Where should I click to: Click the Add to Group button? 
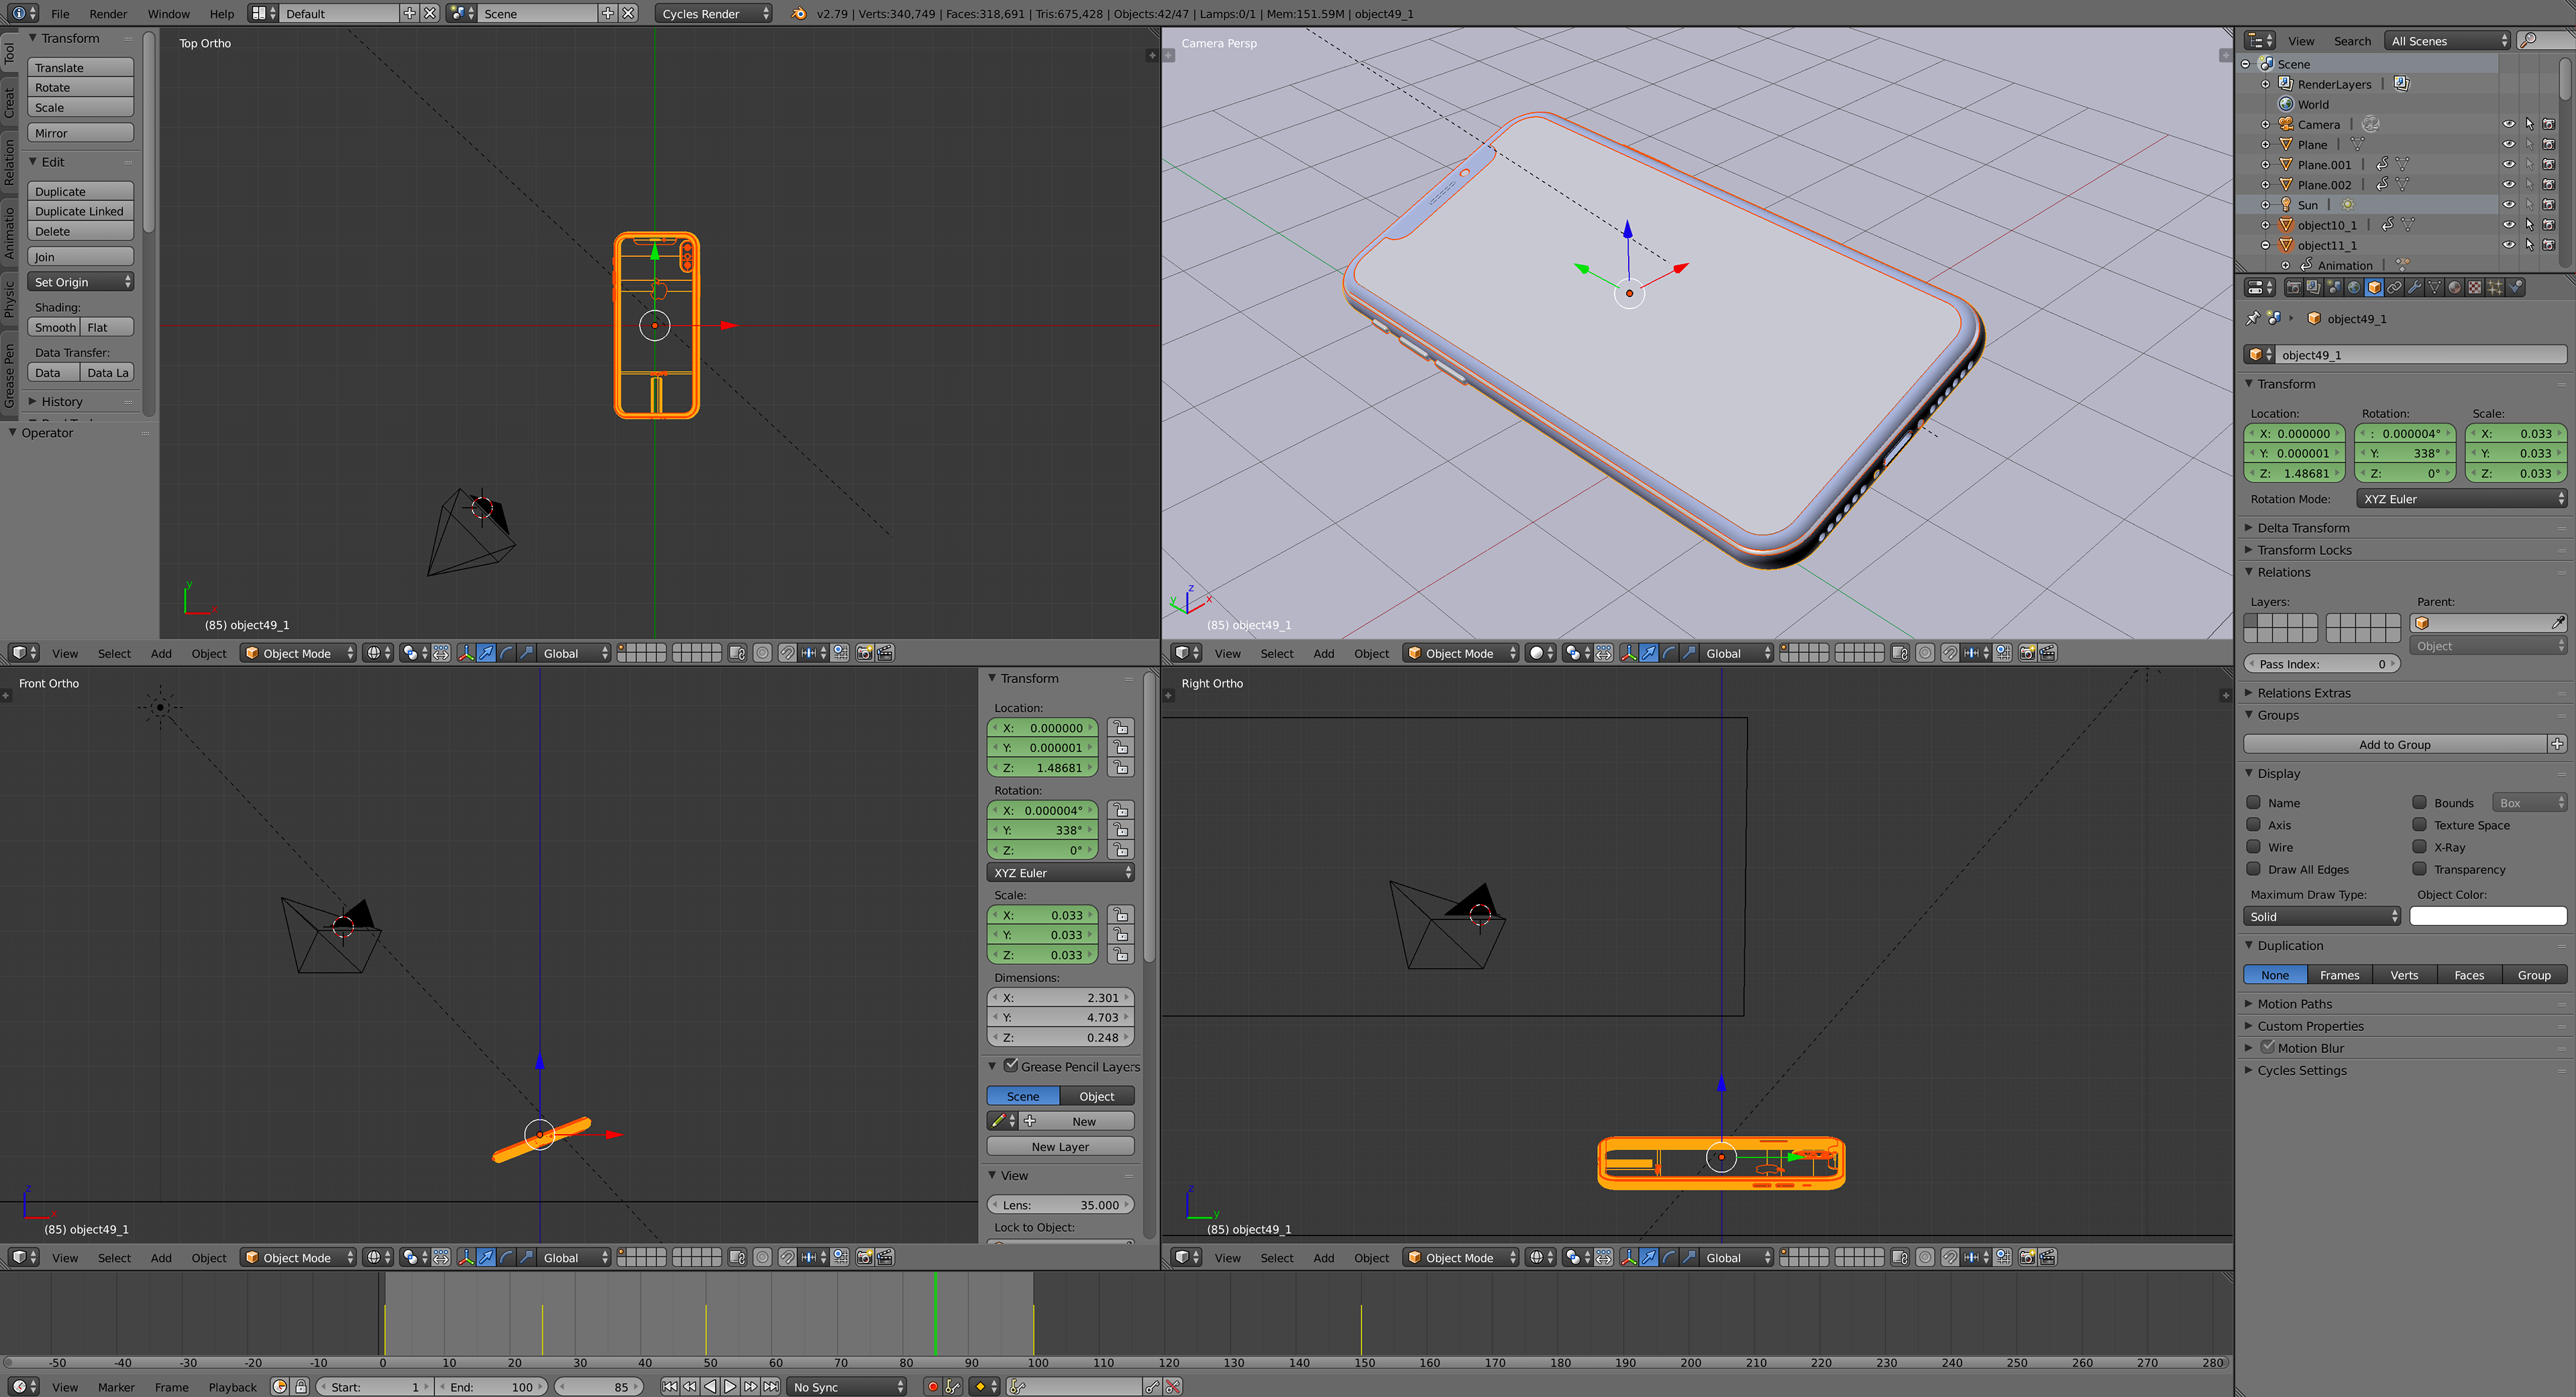[2394, 745]
